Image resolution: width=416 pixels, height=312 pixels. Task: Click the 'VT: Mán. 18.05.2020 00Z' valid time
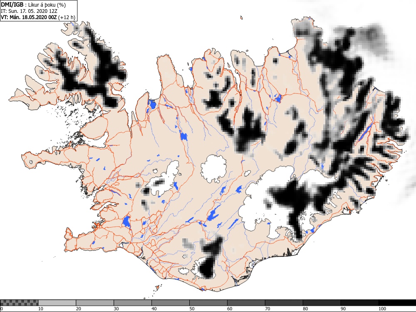click(x=29, y=17)
